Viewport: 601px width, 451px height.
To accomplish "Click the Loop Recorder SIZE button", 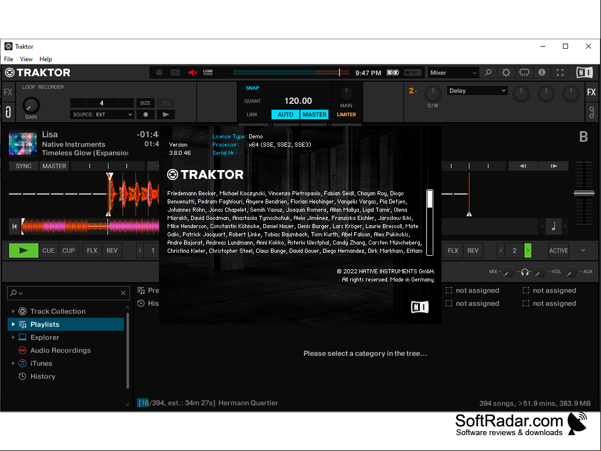I will point(145,103).
